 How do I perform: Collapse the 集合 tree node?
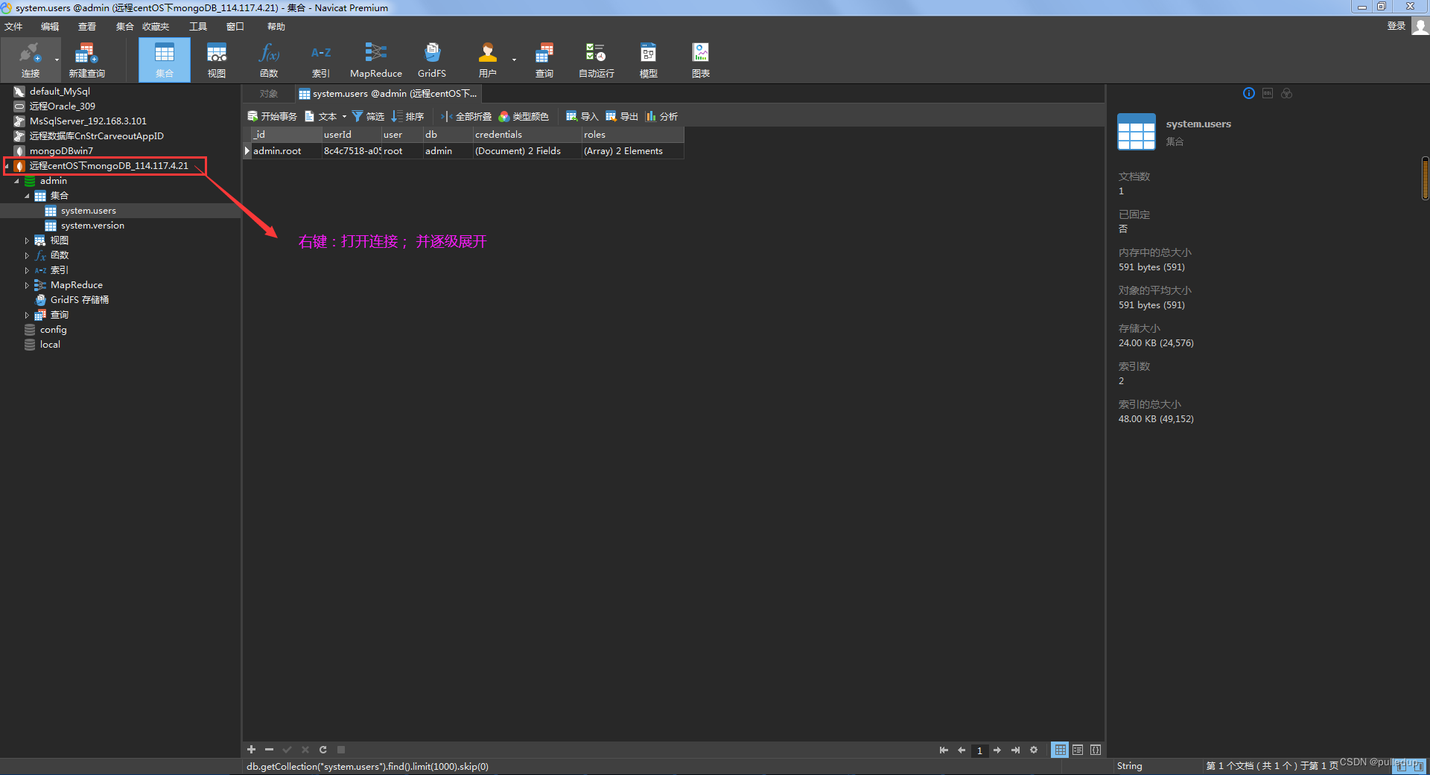(x=27, y=196)
